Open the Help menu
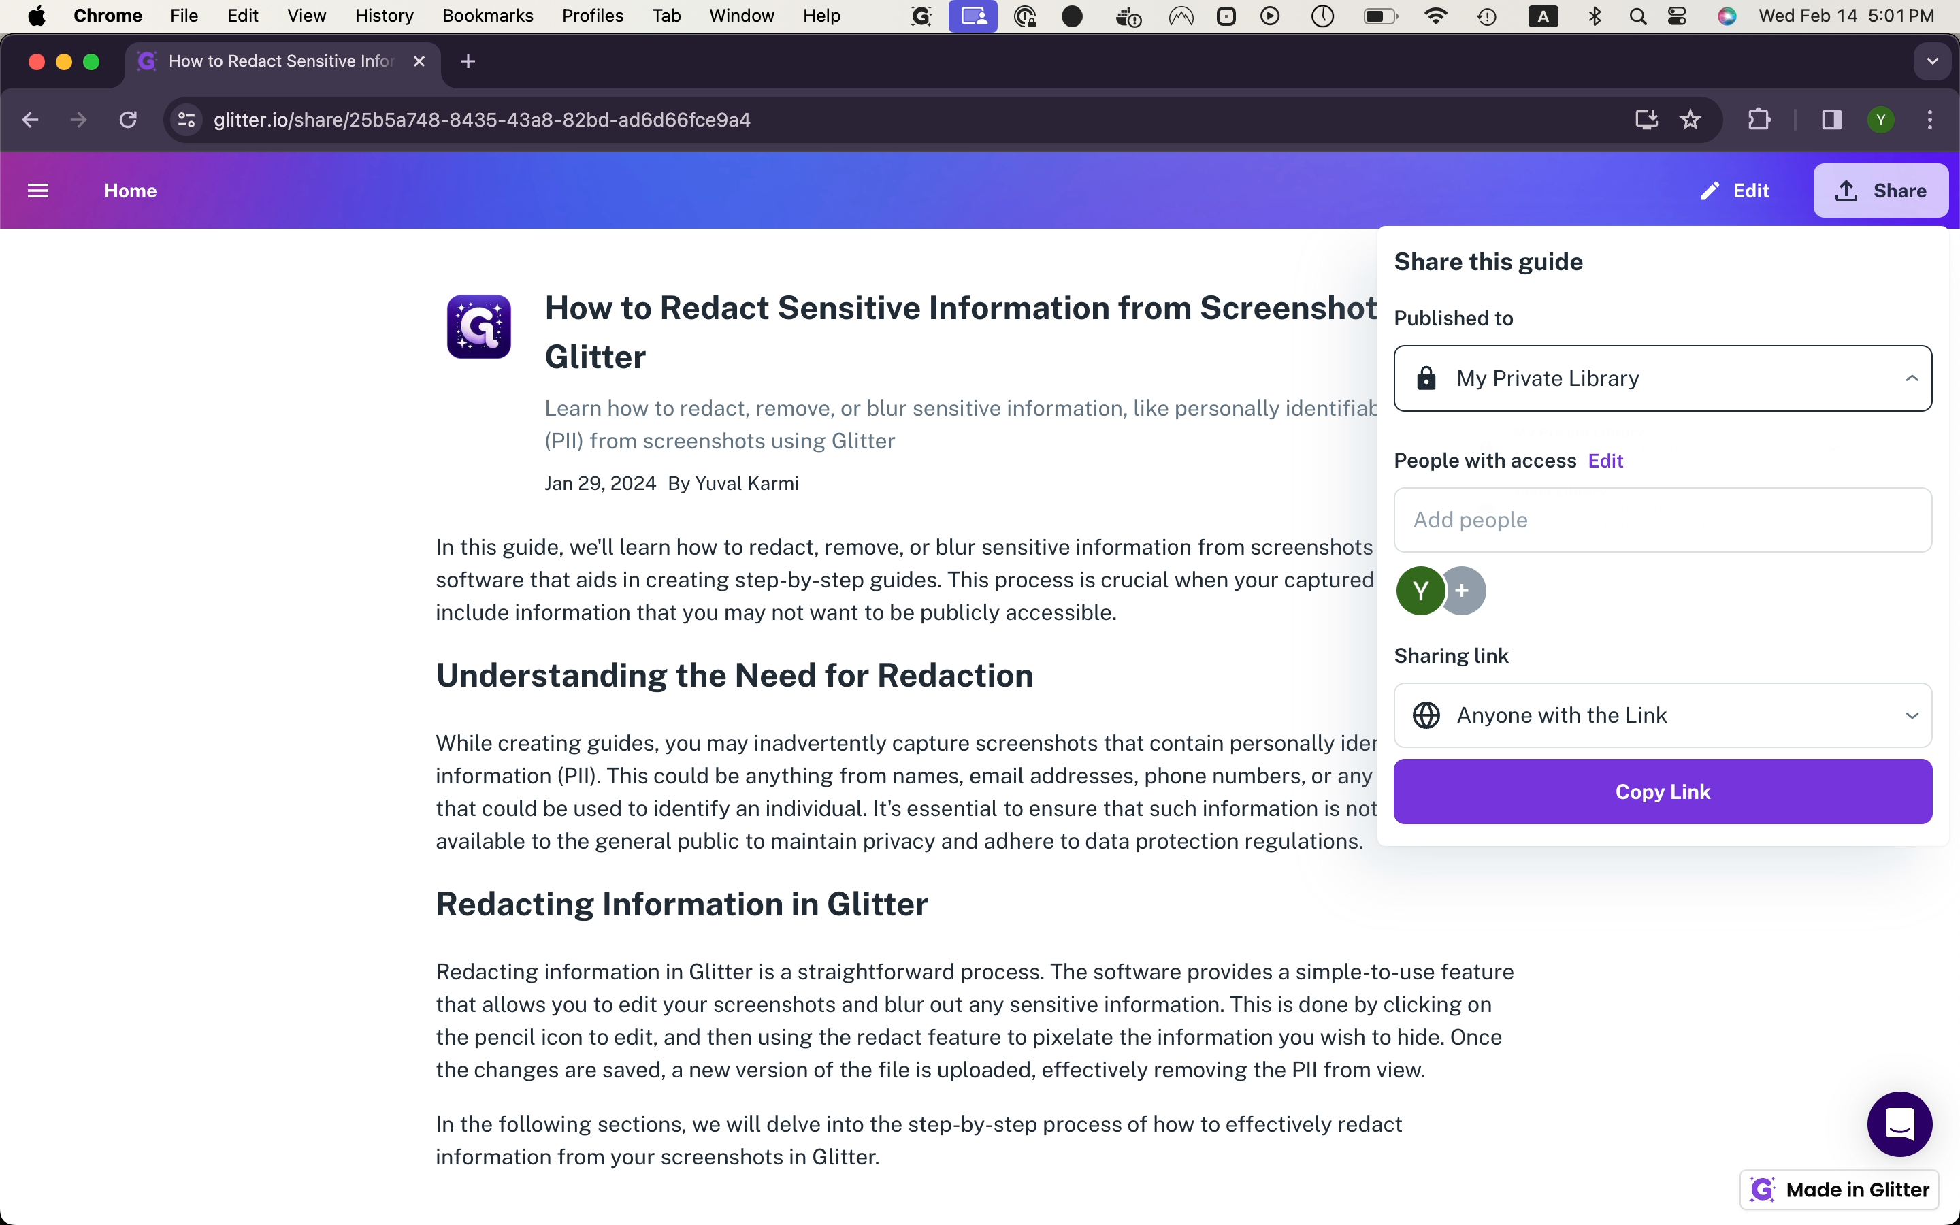The width and height of the screenshot is (1960, 1225). 821,16
